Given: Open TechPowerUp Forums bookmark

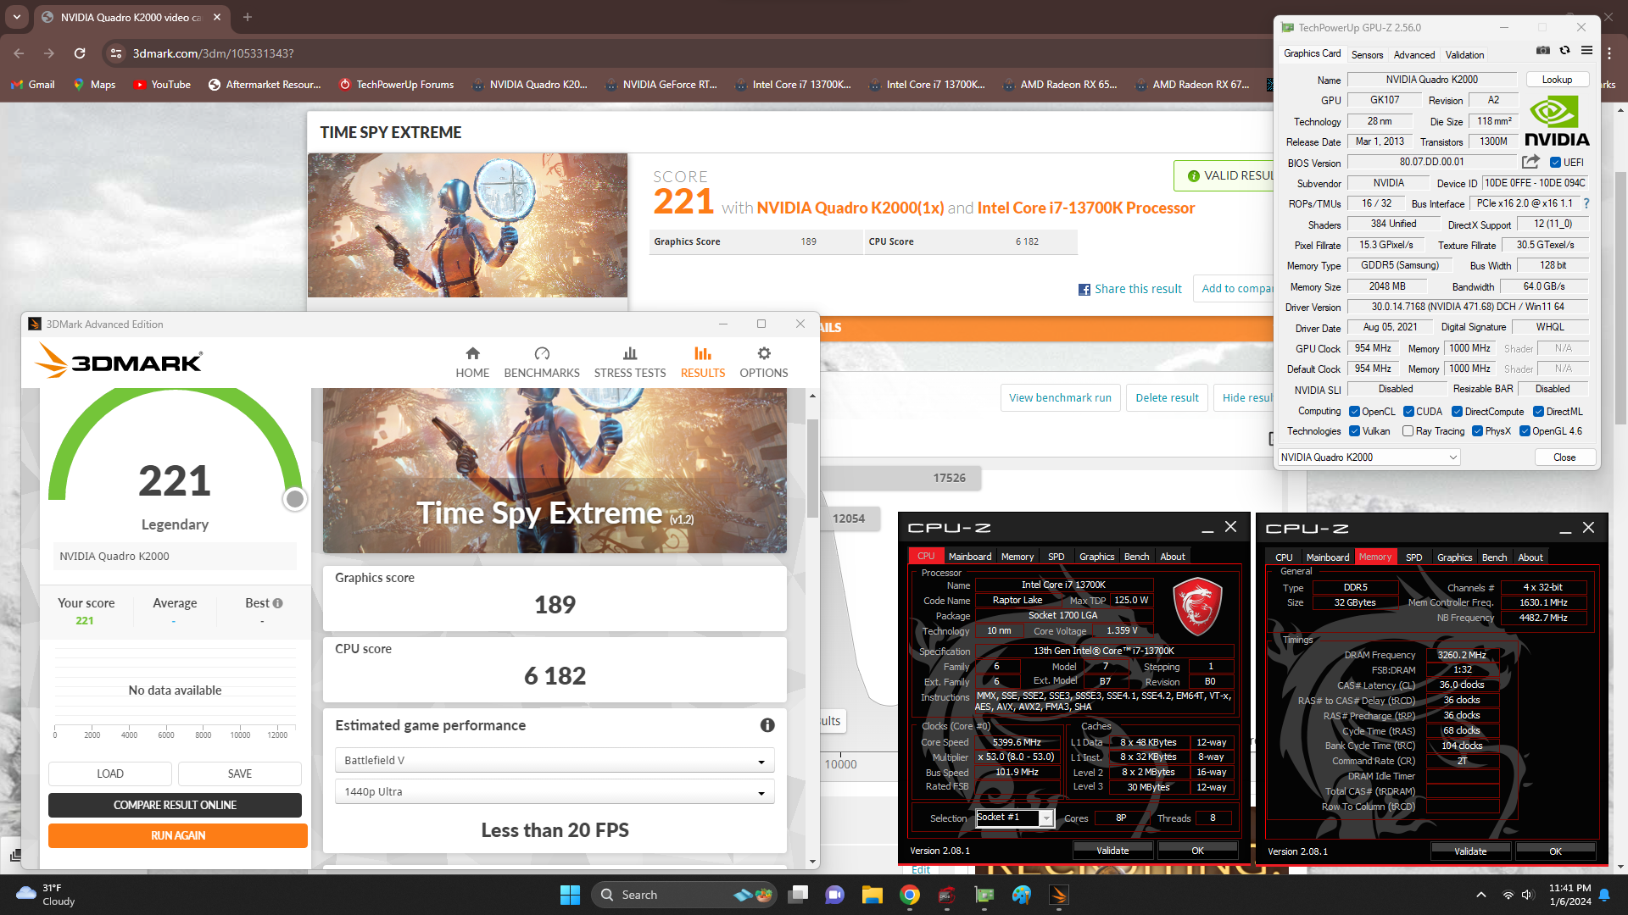Looking at the screenshot, I should [x=396, y=85].
